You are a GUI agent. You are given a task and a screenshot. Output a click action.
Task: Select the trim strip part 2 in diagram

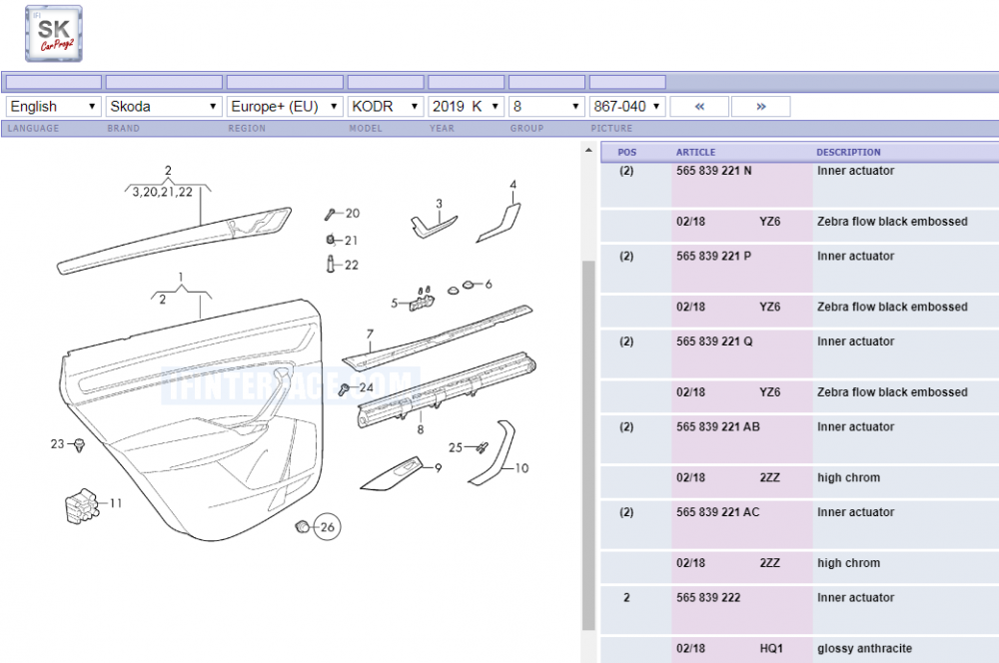(174, 241)
